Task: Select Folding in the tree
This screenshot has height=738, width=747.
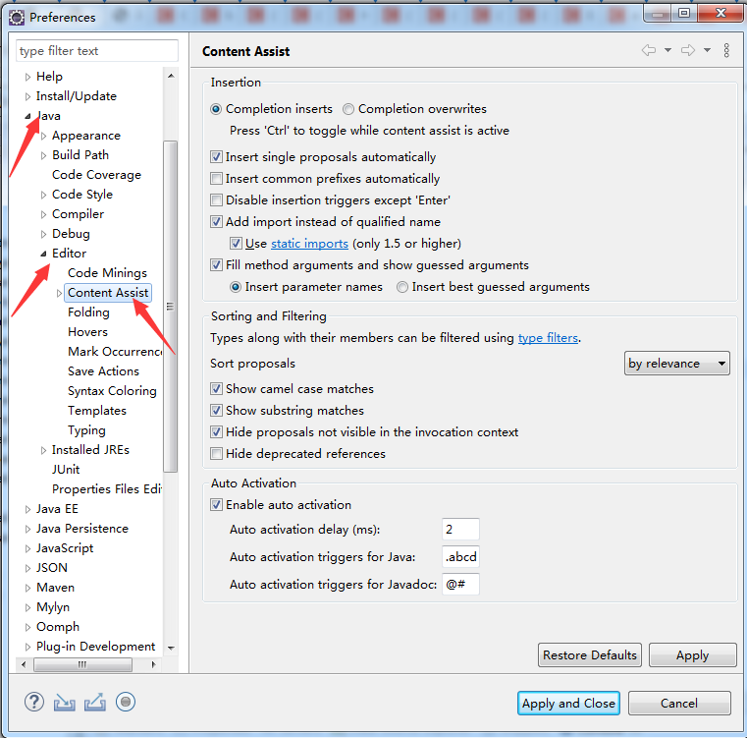Action: click(x=88, y=312)
